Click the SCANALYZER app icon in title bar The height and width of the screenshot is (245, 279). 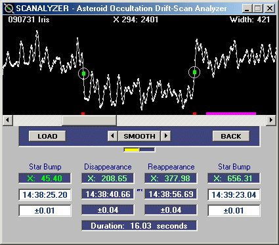point(9,9)
